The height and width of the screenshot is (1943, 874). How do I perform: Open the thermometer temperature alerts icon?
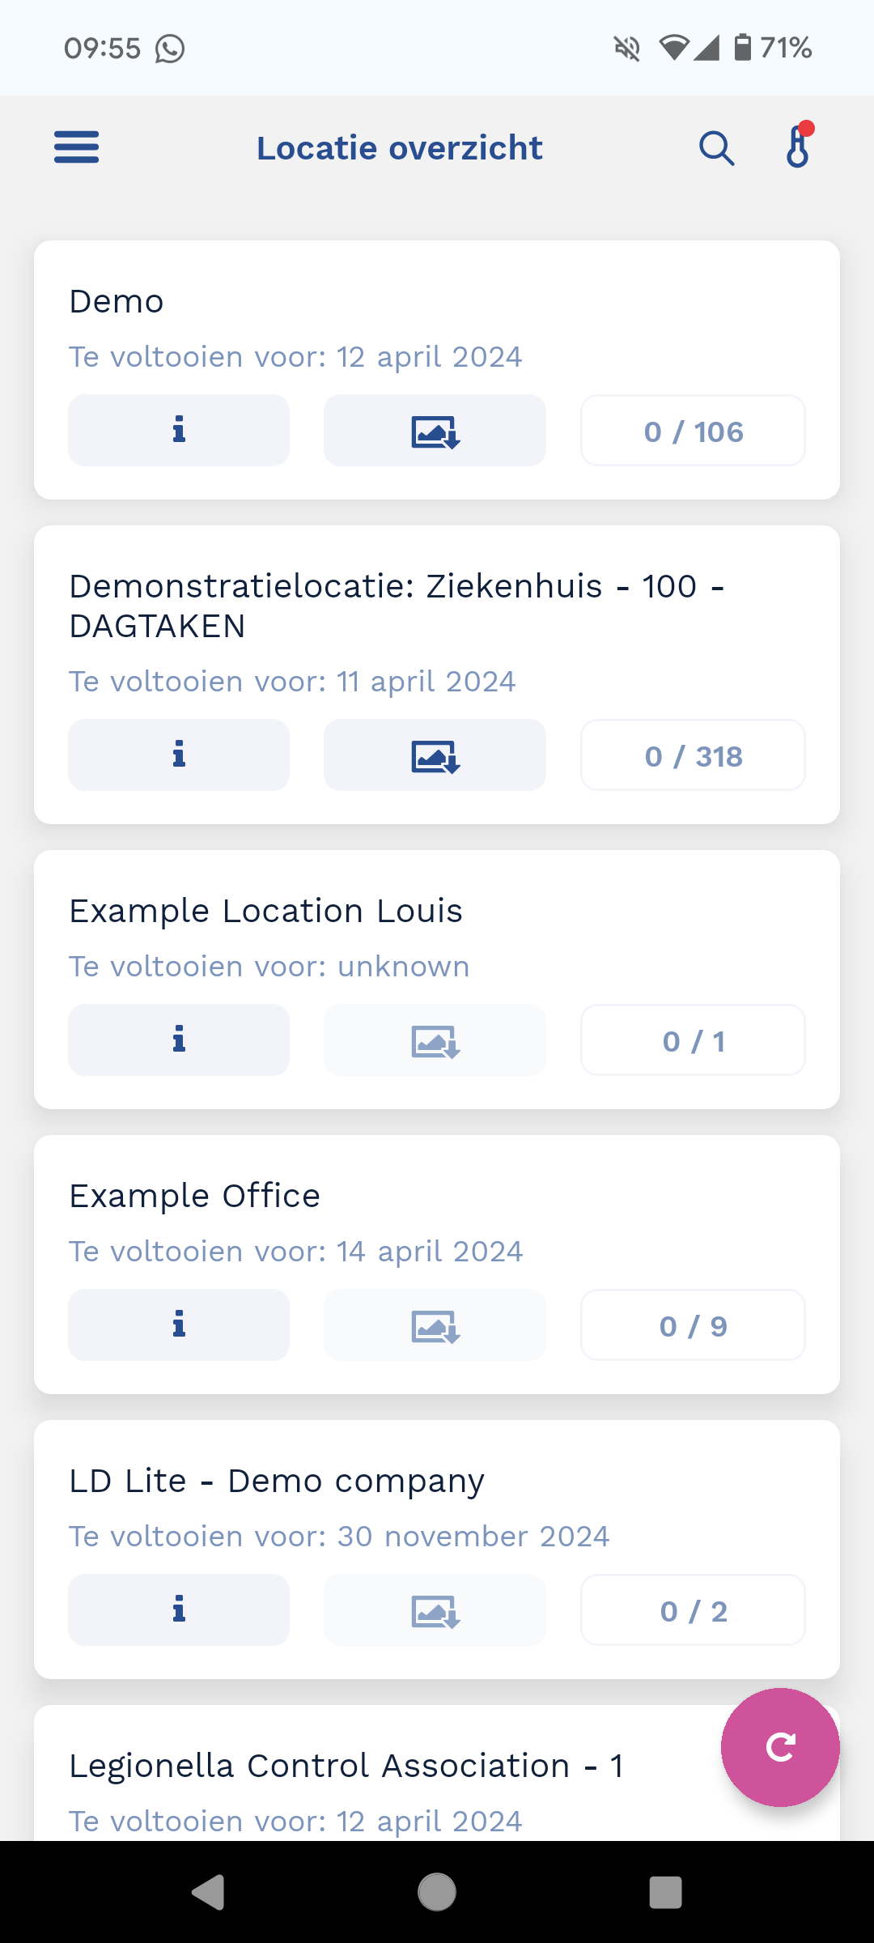[x=798, y=147]
